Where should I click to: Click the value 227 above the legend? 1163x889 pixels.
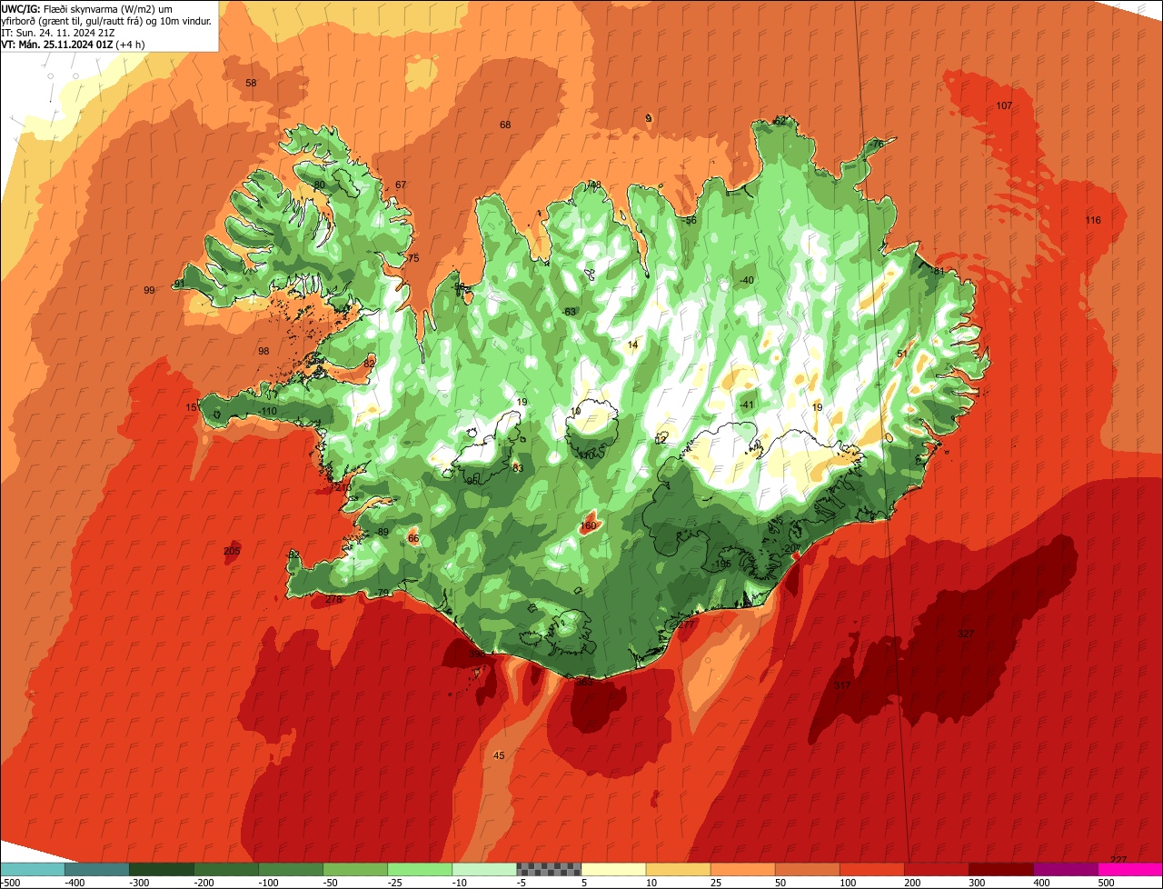click(x=1118, y=859)
